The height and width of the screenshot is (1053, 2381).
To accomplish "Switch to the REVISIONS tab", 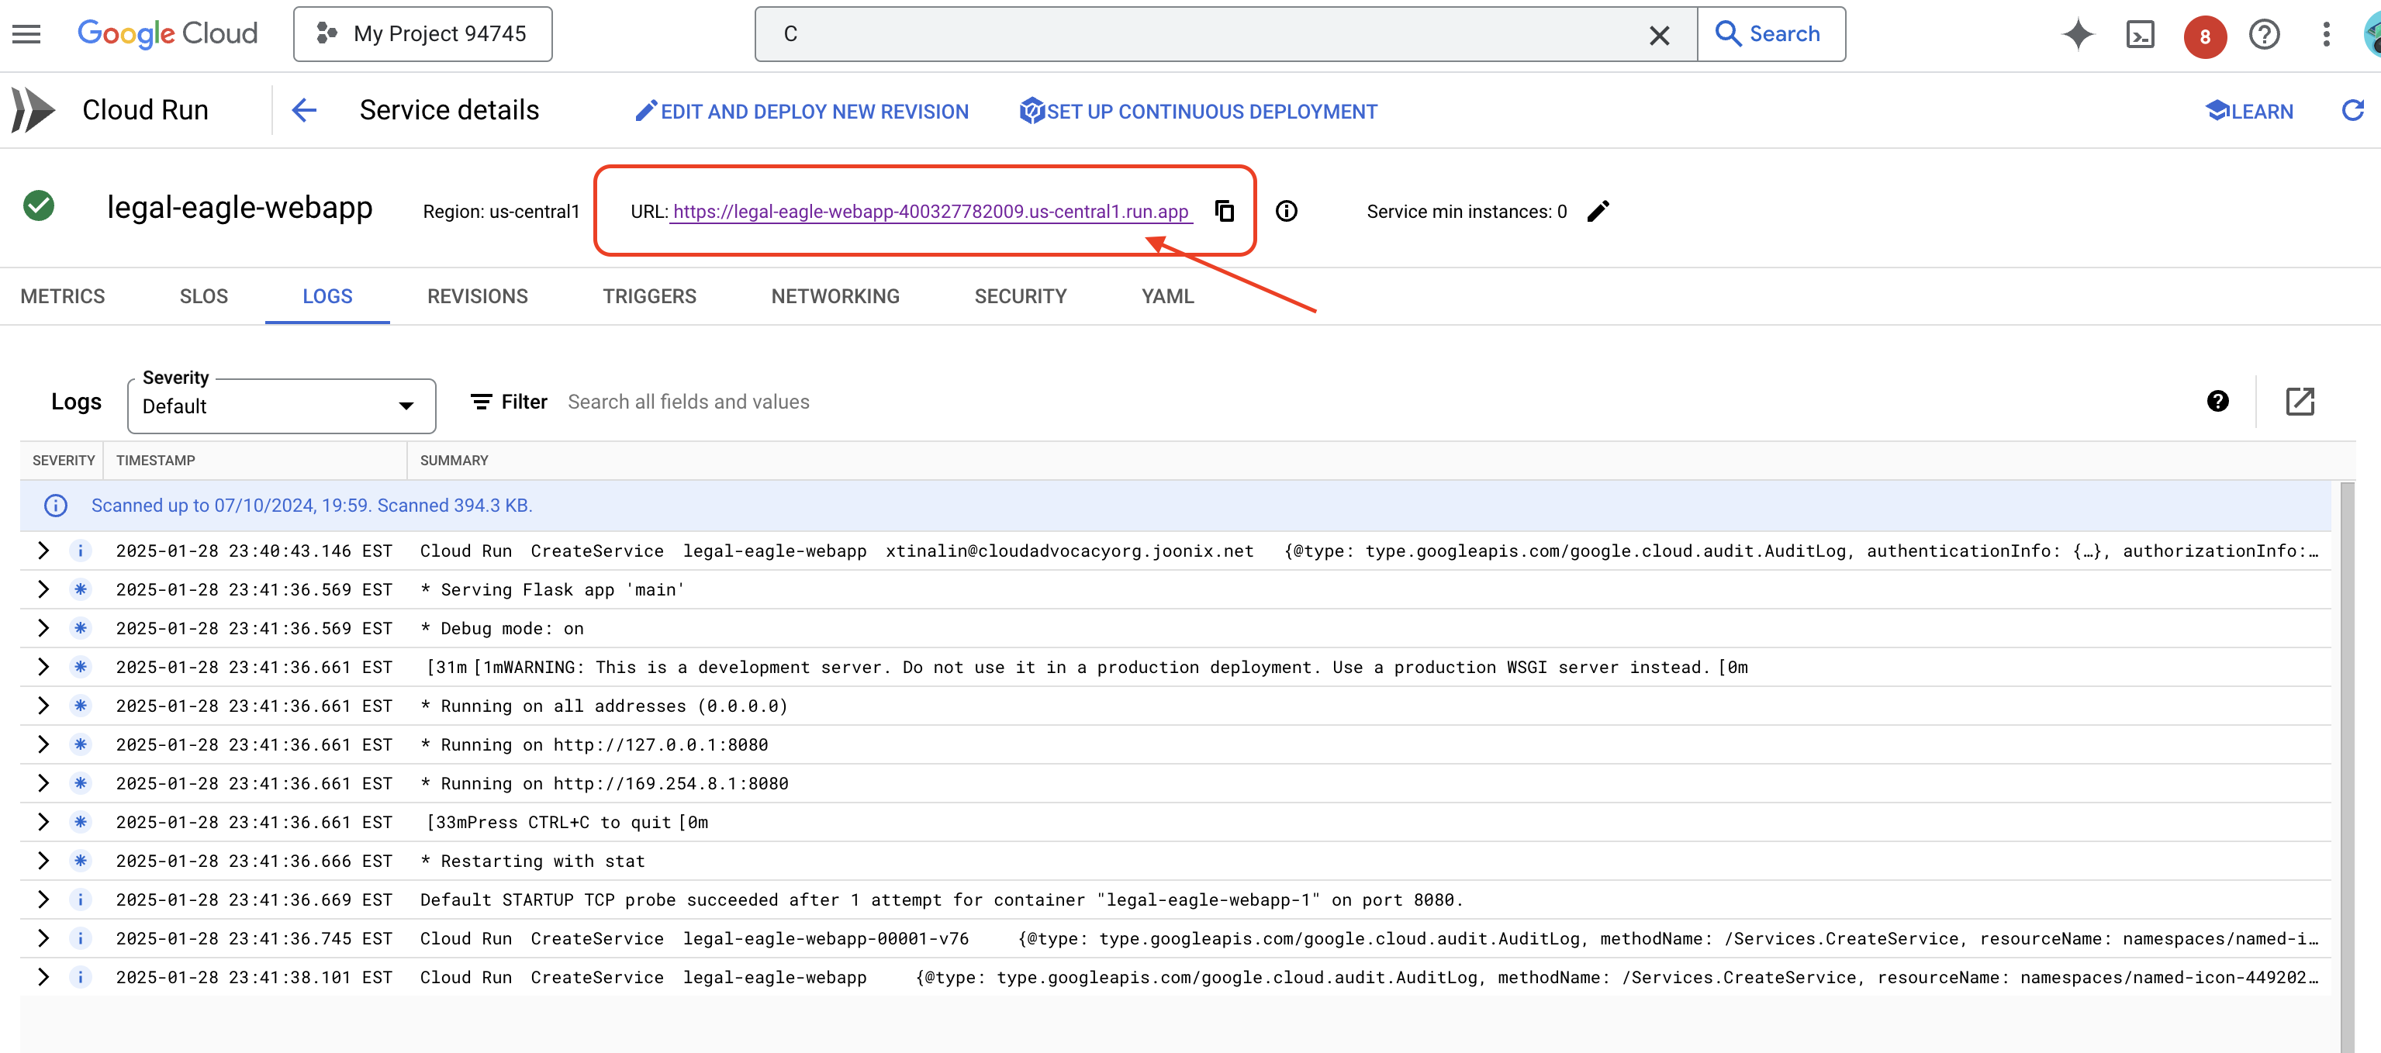I will click(477, 296).
